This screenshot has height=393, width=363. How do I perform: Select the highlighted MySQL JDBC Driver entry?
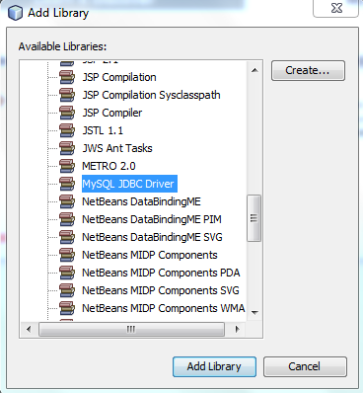click(129, 184)
